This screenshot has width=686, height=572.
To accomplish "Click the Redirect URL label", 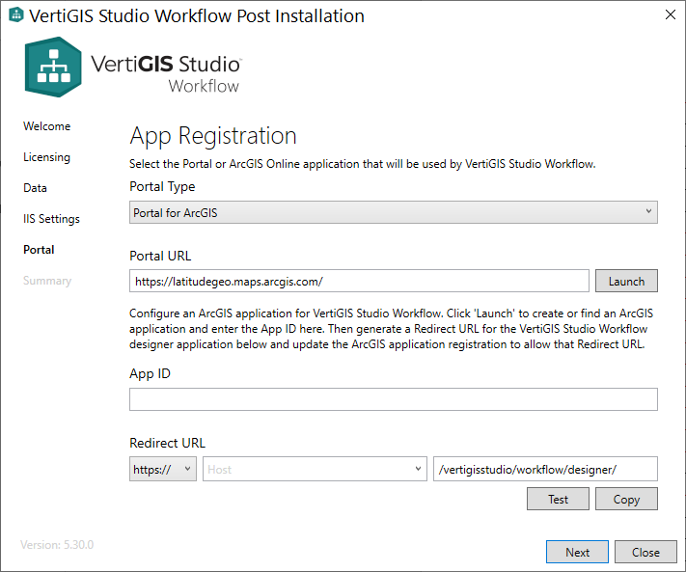I will (167, 443).
